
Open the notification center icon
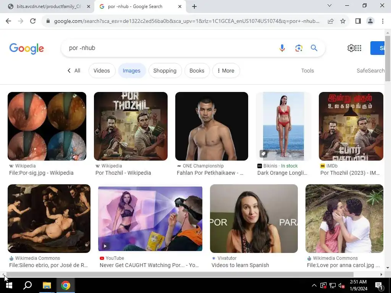pyautogui.click(x=379, y=285)
